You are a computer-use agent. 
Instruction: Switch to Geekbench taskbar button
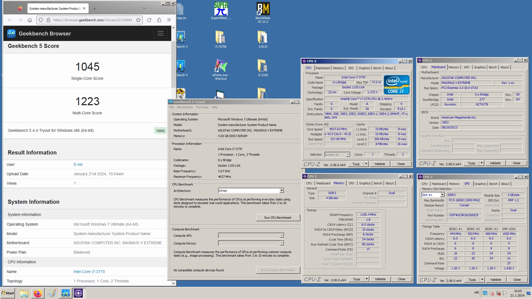click(65, 293)
